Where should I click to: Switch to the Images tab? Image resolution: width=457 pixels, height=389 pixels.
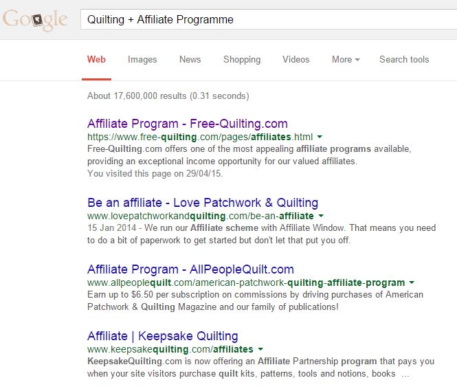[x=142, y=59]
